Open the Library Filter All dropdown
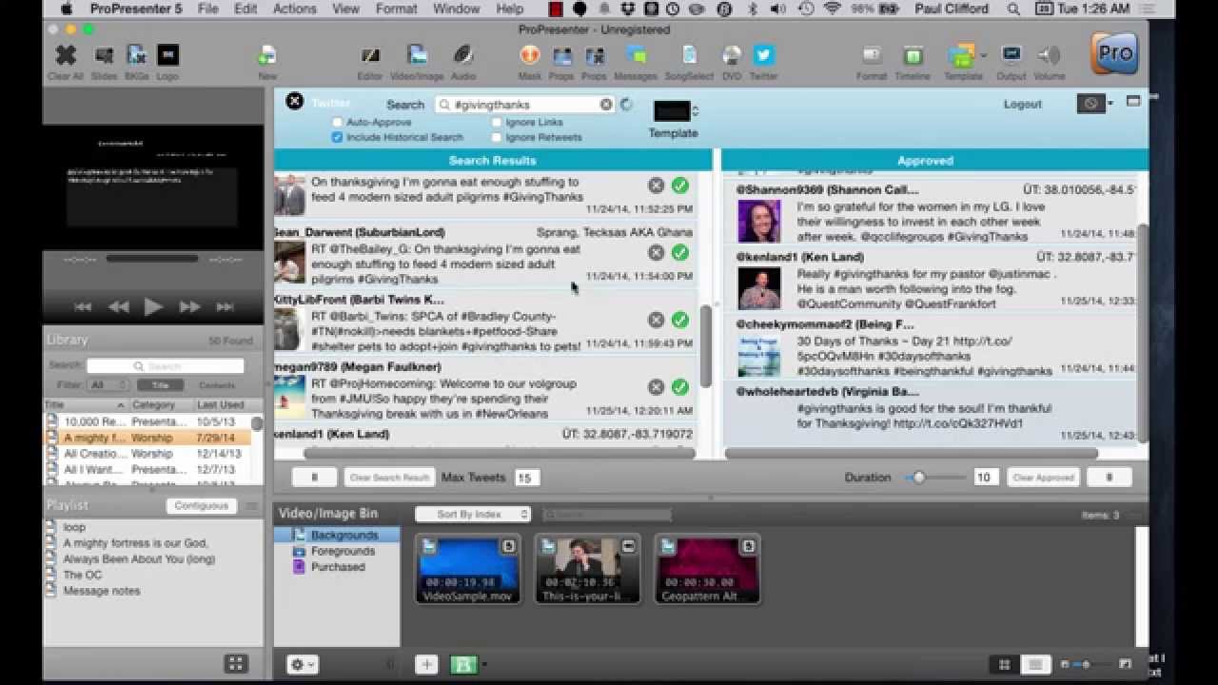The width and height of the screenshot is (1218, 685). [108, 385]
